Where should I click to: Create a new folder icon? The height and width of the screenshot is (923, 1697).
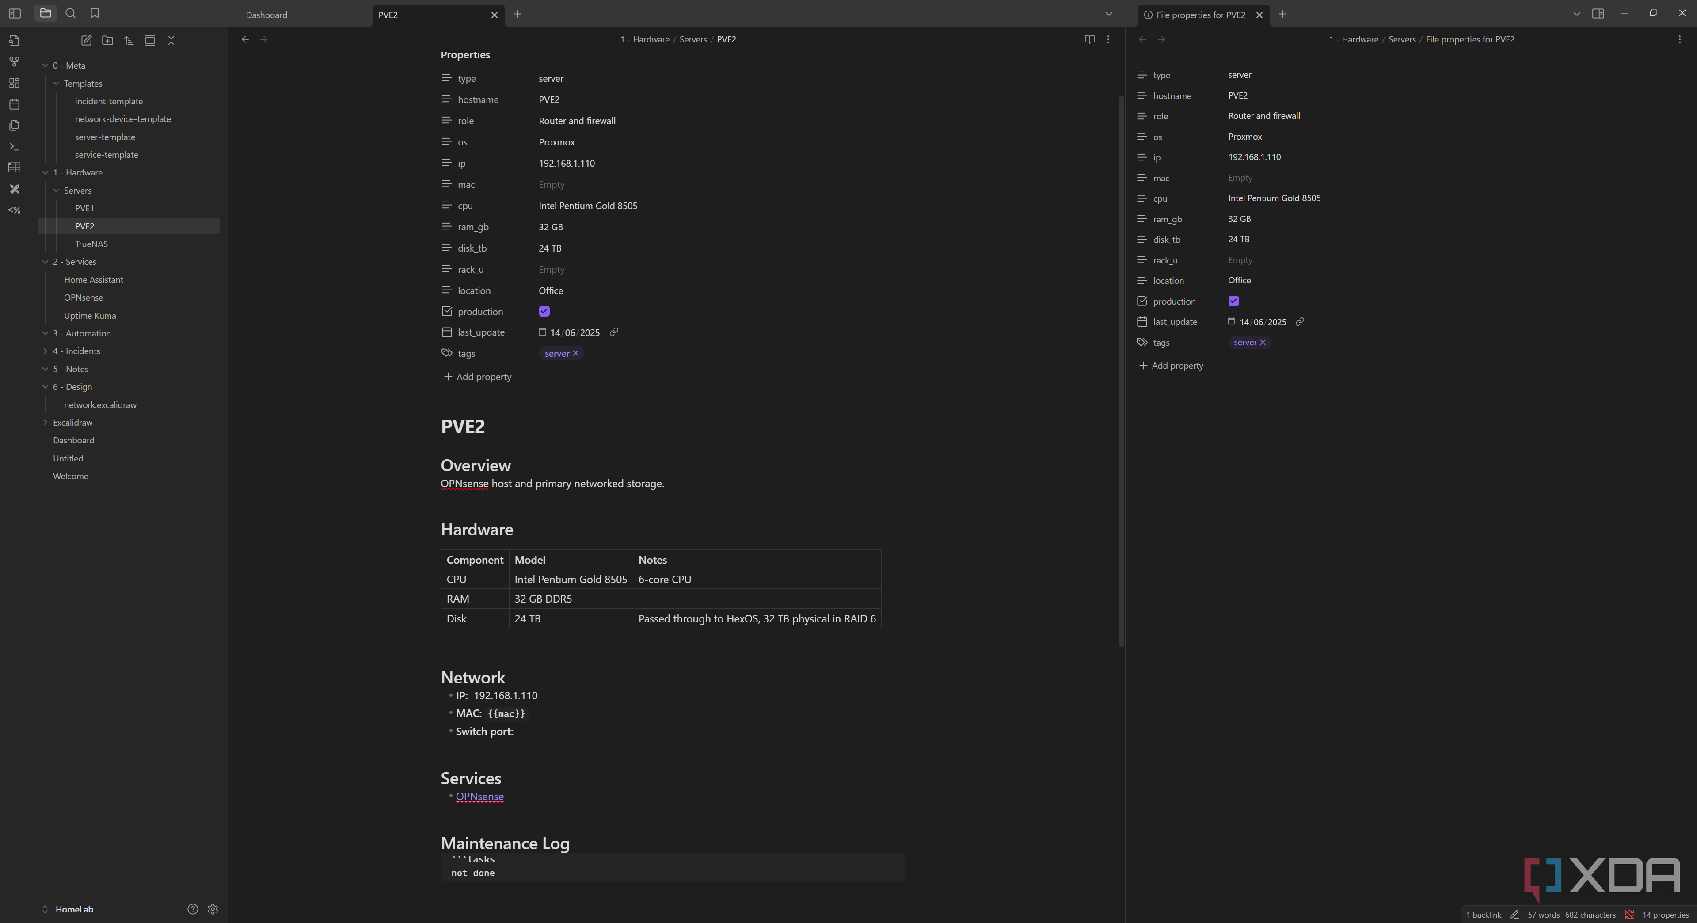[x=107, y=40]
